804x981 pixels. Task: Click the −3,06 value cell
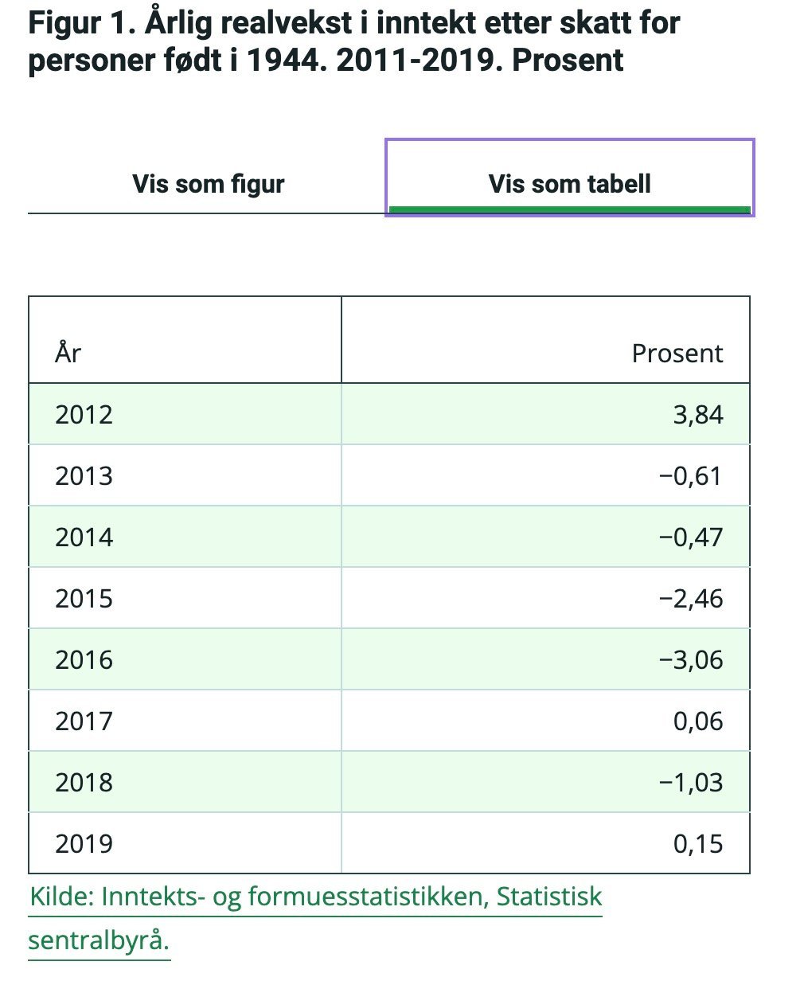tap(545, 659)
